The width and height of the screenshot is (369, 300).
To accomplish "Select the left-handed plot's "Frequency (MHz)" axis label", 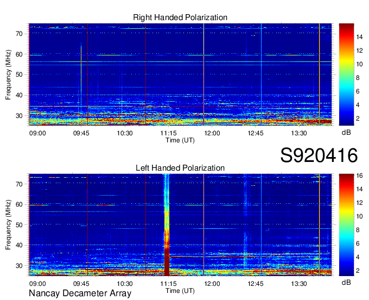I will [8, 225].
